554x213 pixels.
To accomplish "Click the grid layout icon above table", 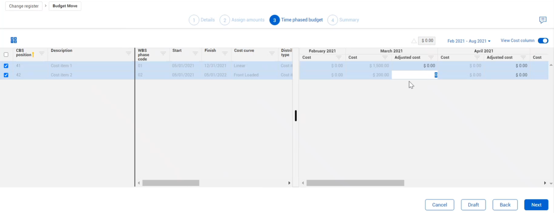I will 14,40.
